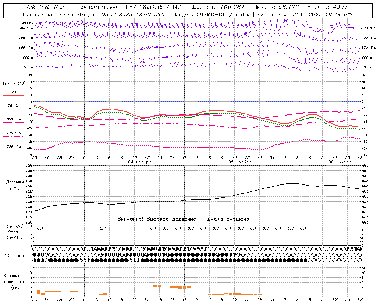This screenshot has height=302, width=377.
Task: Click the station title Irk_Ust-Kut
Action: (x=46, y=7)
